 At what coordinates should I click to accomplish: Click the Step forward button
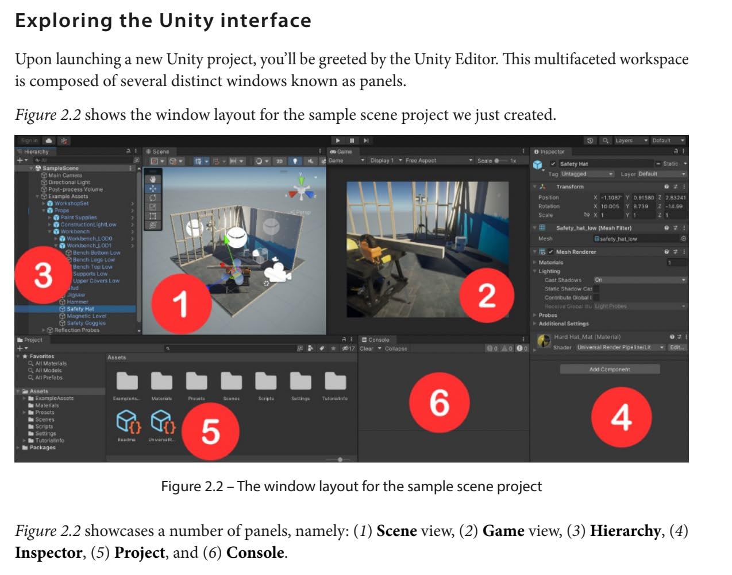coord(366,141)
